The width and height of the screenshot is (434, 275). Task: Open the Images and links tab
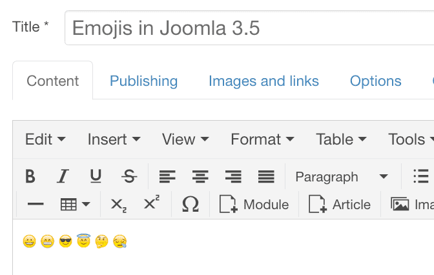(263, 81)
